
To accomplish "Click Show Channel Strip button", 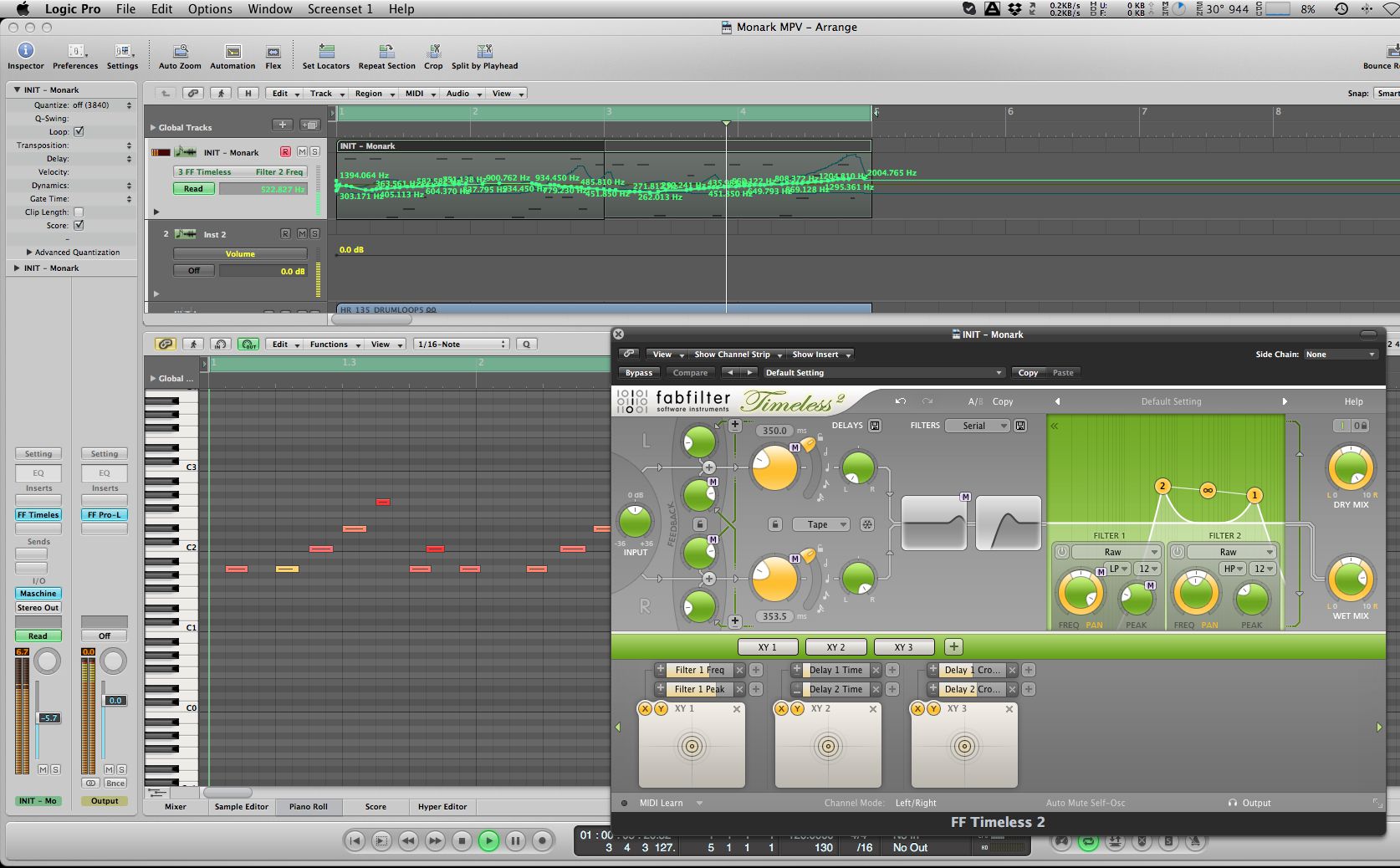I will pyautogui.click(x=736, y=355).
